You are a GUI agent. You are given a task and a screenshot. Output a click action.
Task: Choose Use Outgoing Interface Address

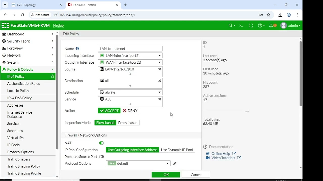click(x=132, y=150)
